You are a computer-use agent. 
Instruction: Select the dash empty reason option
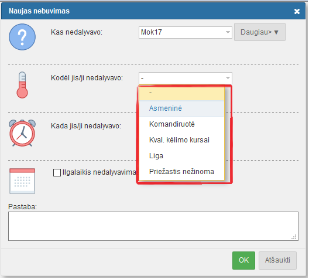[181, 93]
